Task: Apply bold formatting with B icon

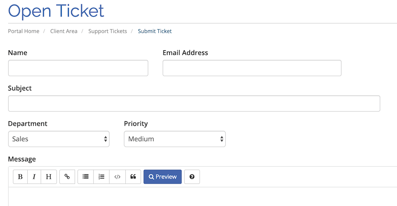Action: 20,177
